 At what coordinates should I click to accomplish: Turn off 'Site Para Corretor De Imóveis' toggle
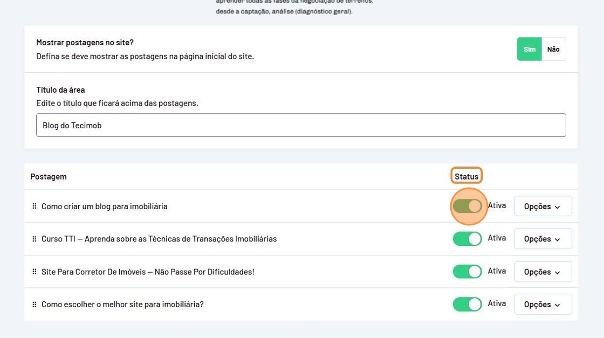click(467, 272)
